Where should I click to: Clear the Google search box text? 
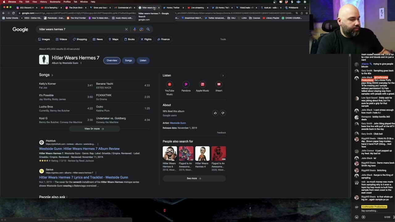126,29
